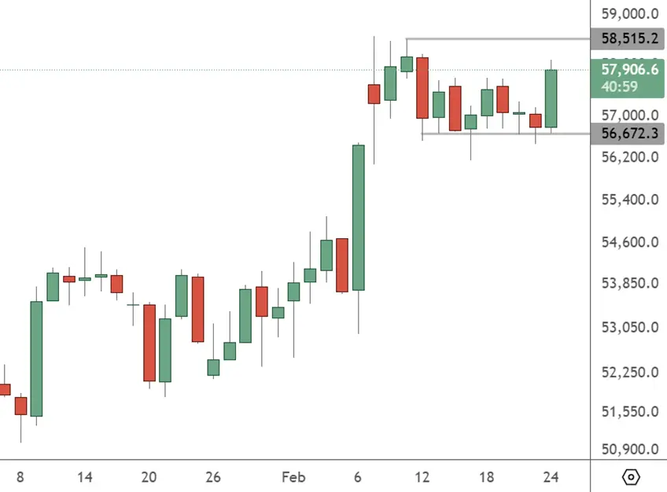Select the current price label 57,906.6
667x492 pixels.
point(628,70)
